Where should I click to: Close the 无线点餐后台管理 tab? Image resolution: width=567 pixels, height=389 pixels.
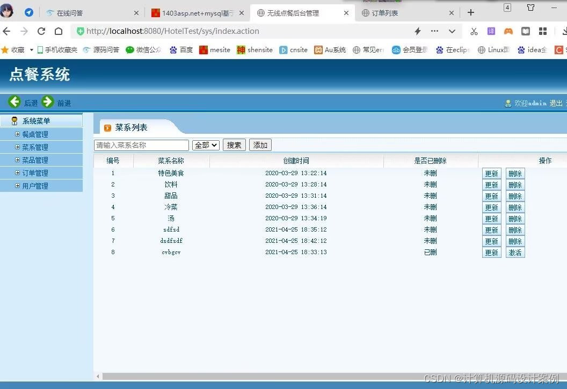[x=346, y=13]
